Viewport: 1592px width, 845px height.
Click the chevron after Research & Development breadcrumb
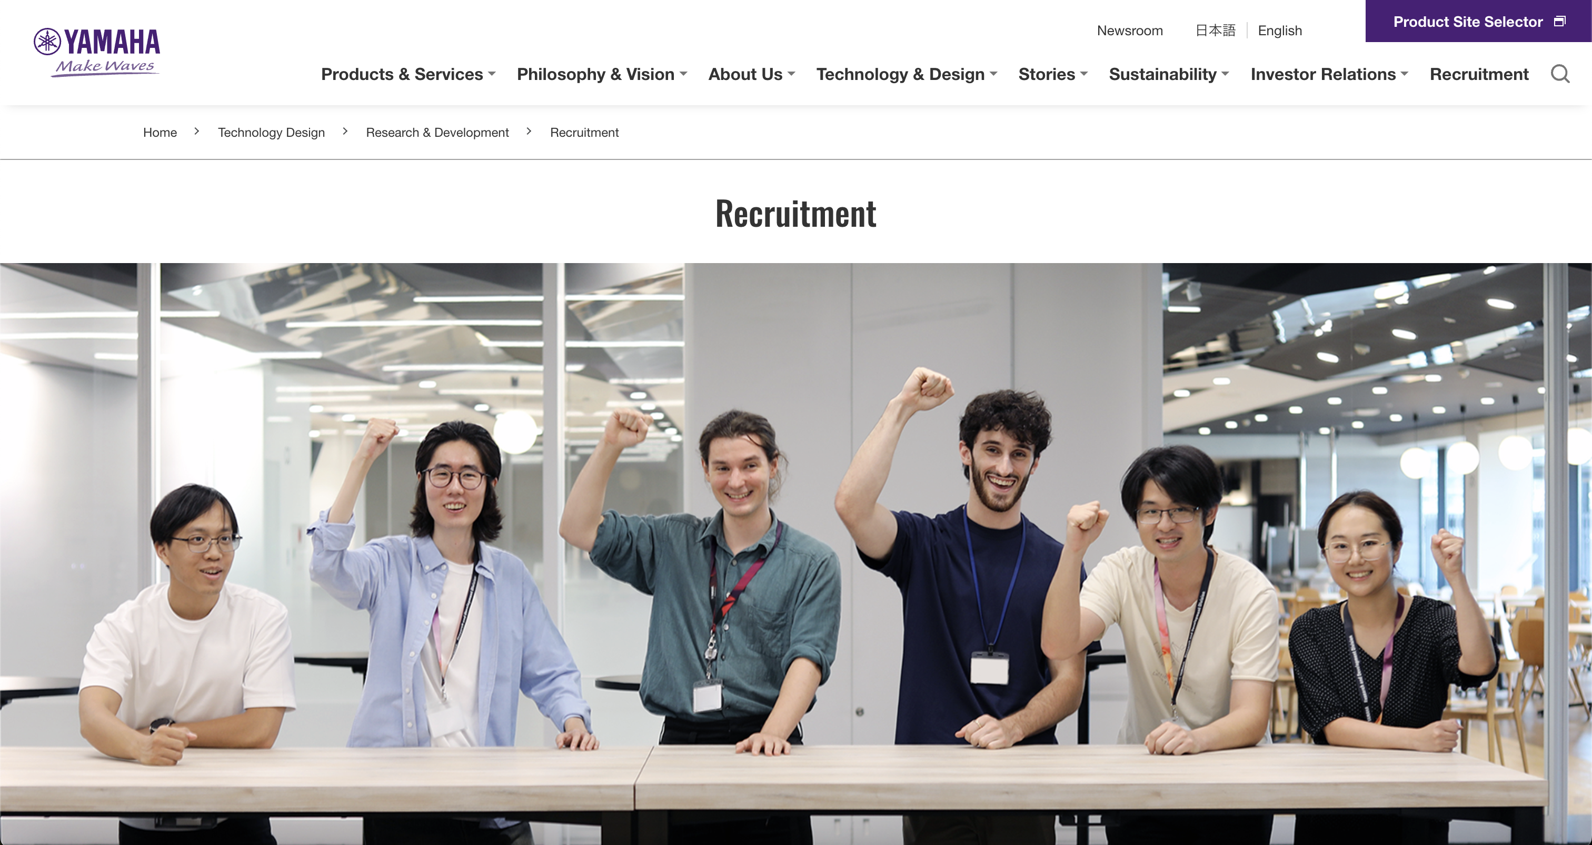529,132
